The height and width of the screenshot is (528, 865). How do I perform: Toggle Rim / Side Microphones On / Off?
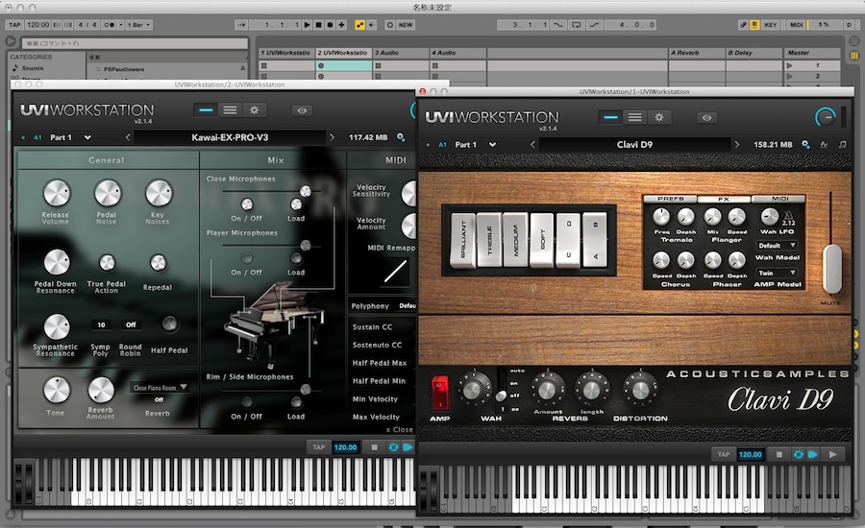tap(247, 402)
